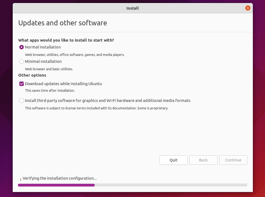This screenshot has height=197, width=265.
Task: Click the Install window title bar text
Action: click(132, 8)
